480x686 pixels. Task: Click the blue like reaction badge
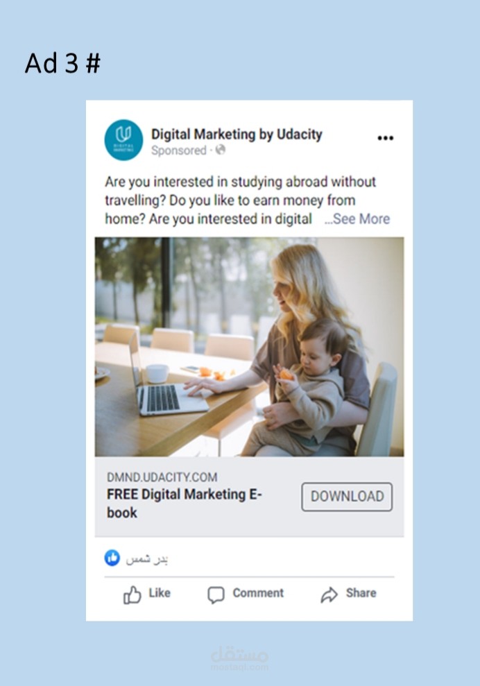(112, 558)
